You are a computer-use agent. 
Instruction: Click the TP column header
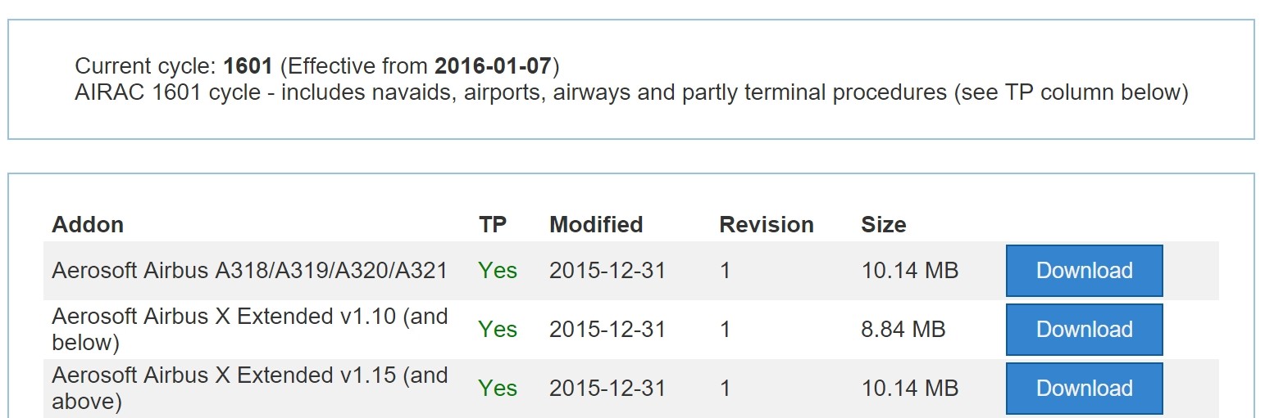[493, 225]
